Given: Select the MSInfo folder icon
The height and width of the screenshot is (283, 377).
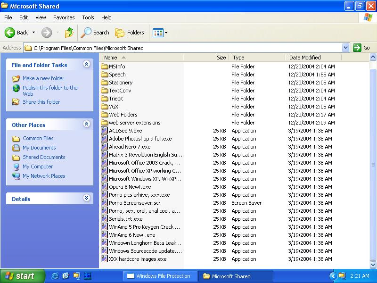Looking at the screenshot, I should [x=105, y=67].
